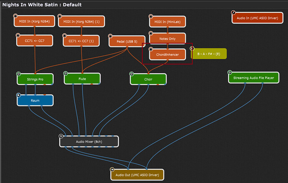Click the plugin icon on the Flute block

66,74
